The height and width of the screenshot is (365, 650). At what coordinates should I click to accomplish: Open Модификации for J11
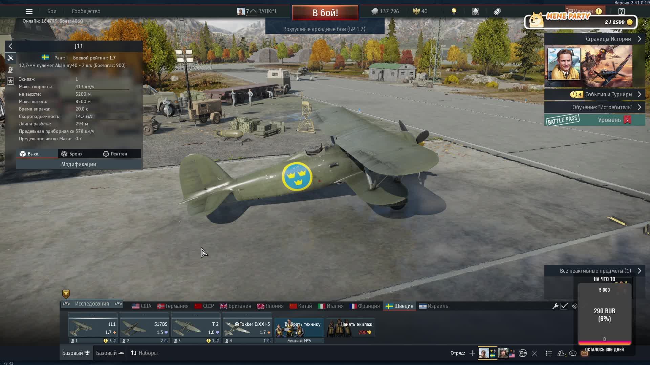point(79,164)
